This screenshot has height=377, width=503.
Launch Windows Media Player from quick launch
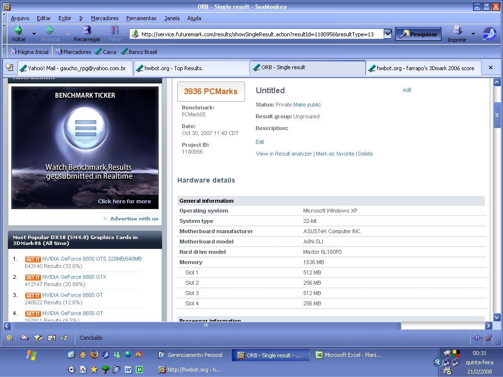click(x=72, y=369)
